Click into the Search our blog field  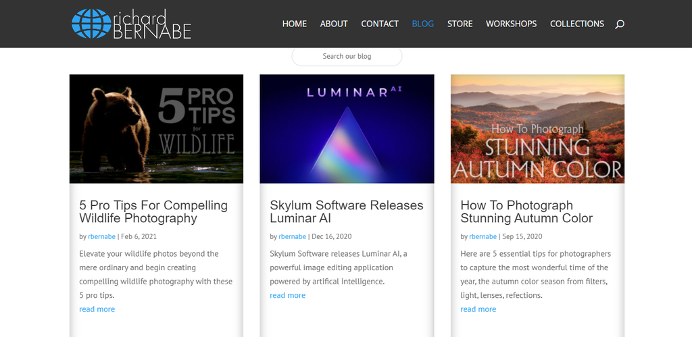point(347,56)
